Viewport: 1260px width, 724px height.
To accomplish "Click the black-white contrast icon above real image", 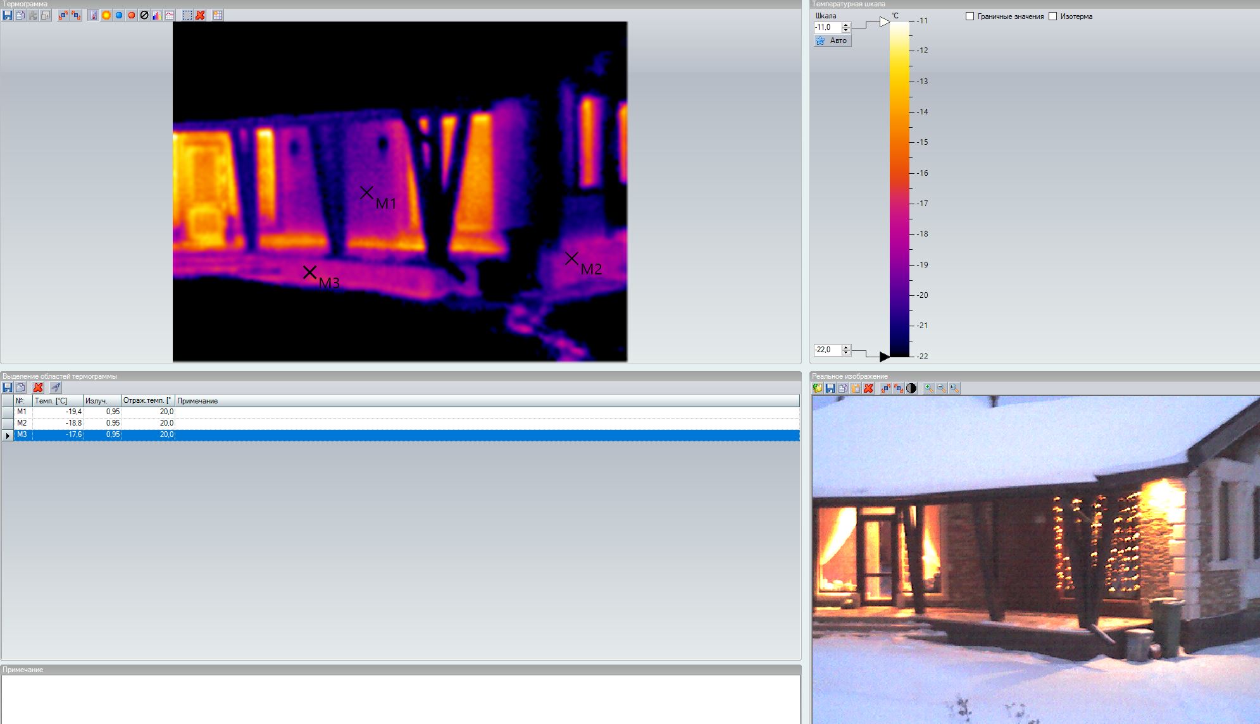I will coord(911,388).
